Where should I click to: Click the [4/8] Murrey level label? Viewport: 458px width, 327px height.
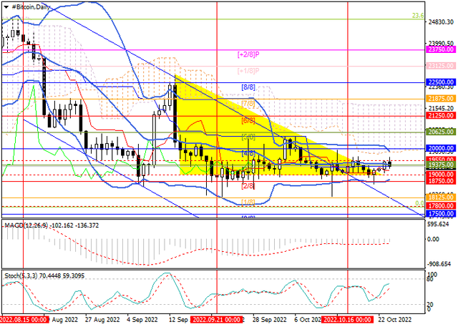point(248,153)
